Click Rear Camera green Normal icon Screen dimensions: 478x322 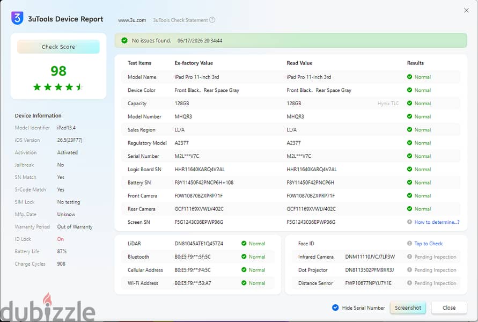(410, 209)
